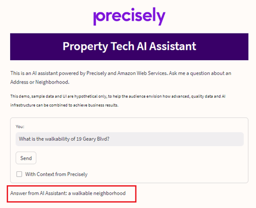Click '19 Geary Blvd' inside the question box
The height and width of the screenshot is (208, 256).
[x=93, y=139]
